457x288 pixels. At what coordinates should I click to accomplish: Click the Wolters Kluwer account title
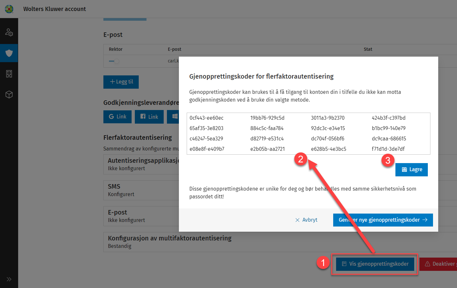[54, 9]
